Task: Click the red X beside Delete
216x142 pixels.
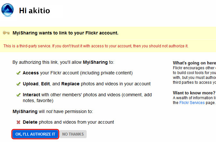Action: pyautogui.click(x=19, y=122)
